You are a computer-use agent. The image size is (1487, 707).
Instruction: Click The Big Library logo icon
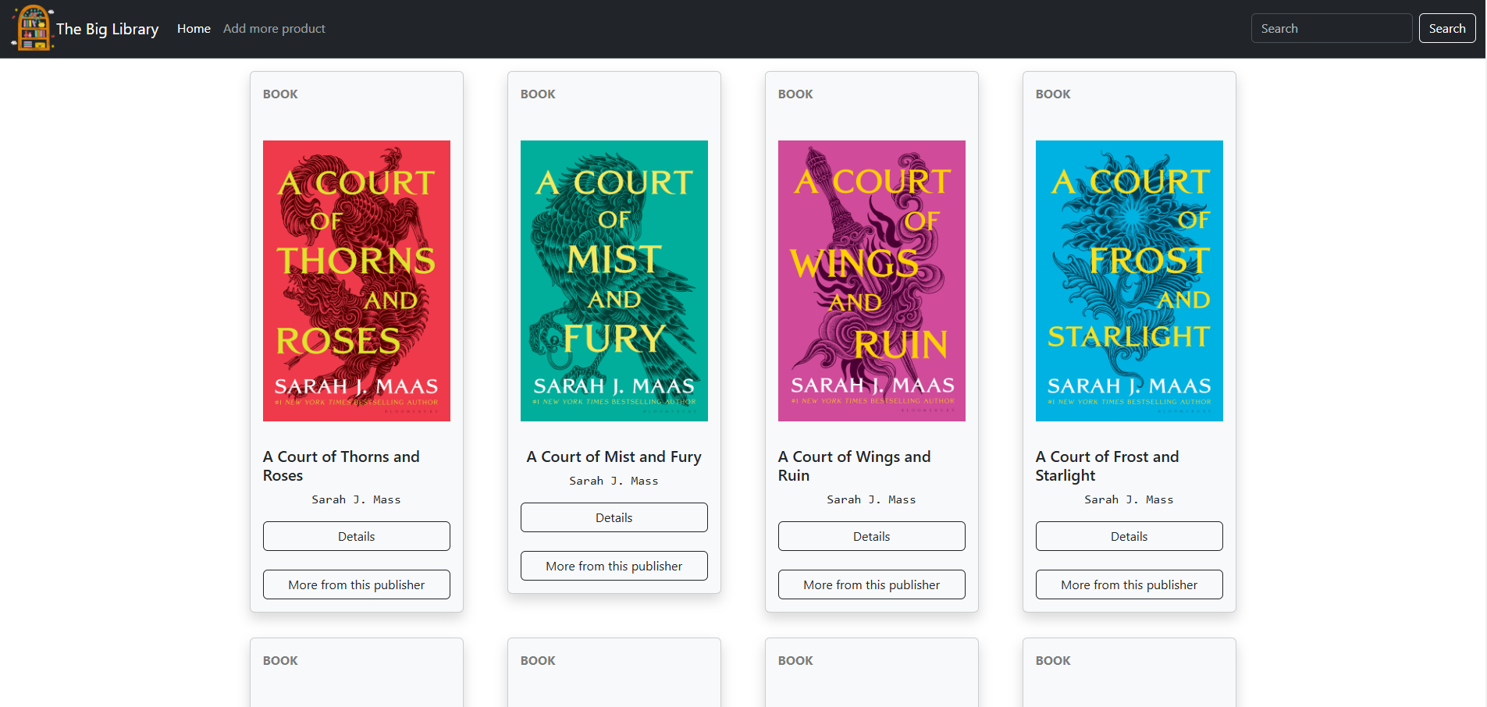[x=33, y=28]
